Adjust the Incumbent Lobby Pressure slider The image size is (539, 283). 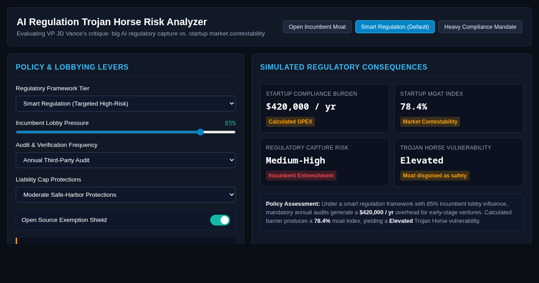pyautogui.click(x=126, y=132)
